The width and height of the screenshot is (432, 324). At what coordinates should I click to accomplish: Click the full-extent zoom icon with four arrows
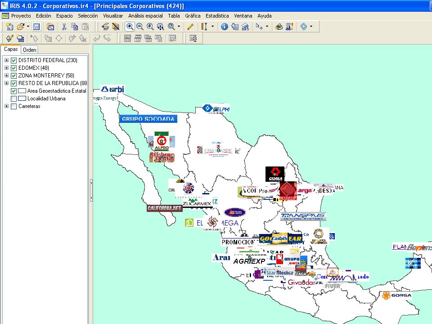[160, 27]
